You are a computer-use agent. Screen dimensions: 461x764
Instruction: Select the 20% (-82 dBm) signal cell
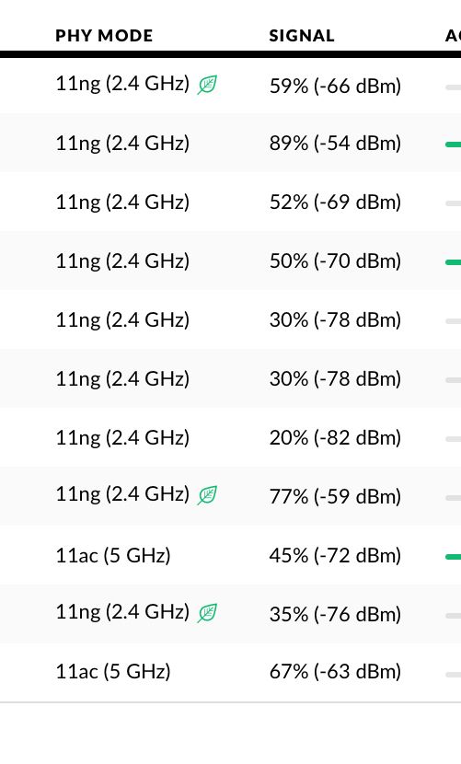pos(335,437)
